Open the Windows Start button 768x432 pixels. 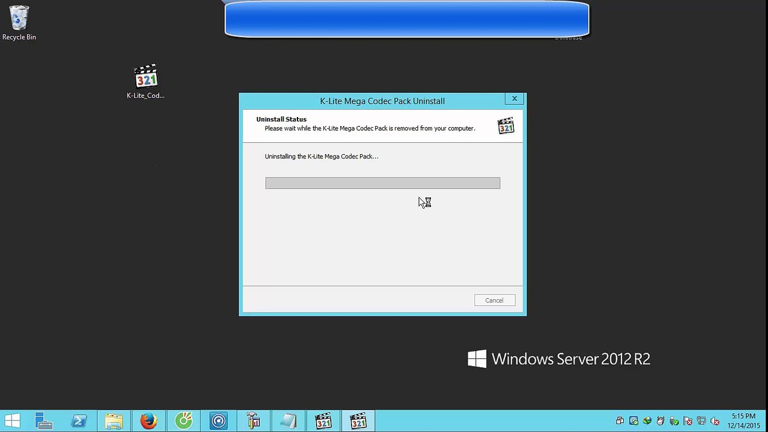pyautogui.click(x=12, y=421)
